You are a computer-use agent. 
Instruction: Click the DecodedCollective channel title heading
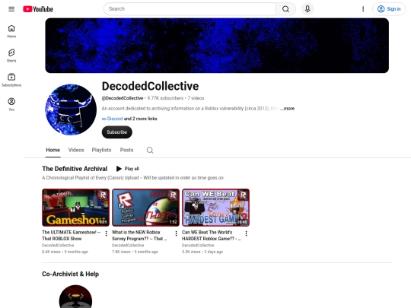click(150, 86)
